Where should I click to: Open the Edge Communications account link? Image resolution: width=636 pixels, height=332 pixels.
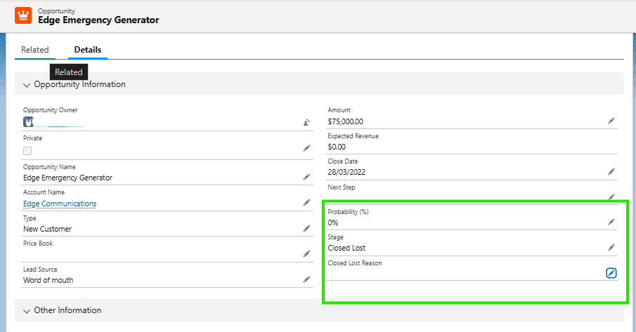click(x=60, y=204)
